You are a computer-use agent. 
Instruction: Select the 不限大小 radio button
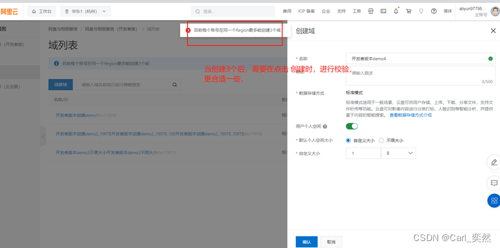pyautogui.click(x=381, y=140)
